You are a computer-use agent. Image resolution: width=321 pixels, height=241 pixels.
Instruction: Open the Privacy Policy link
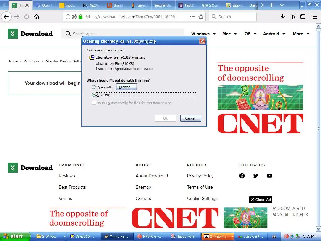pyautogui.click(x=200, y=176)
